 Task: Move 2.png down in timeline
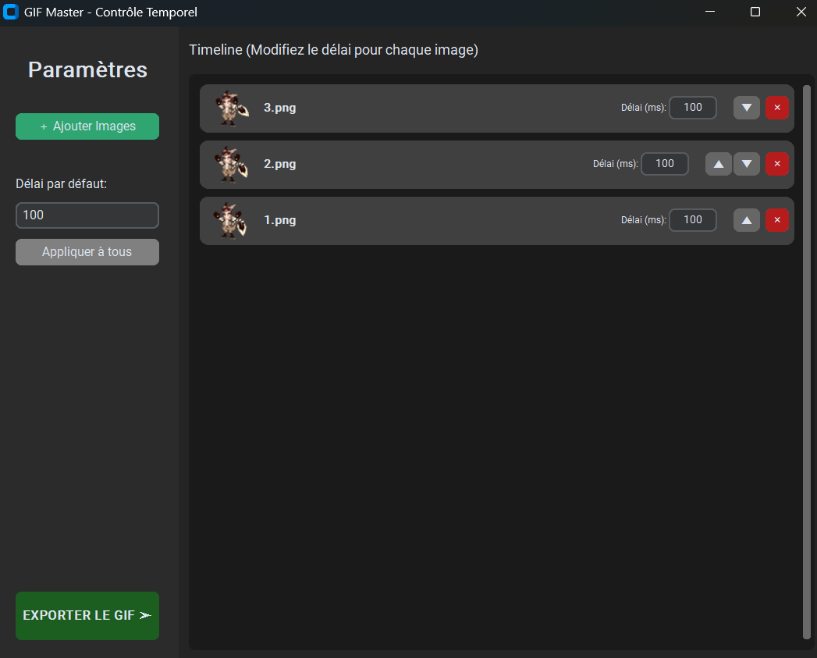[x=747, y=164]
